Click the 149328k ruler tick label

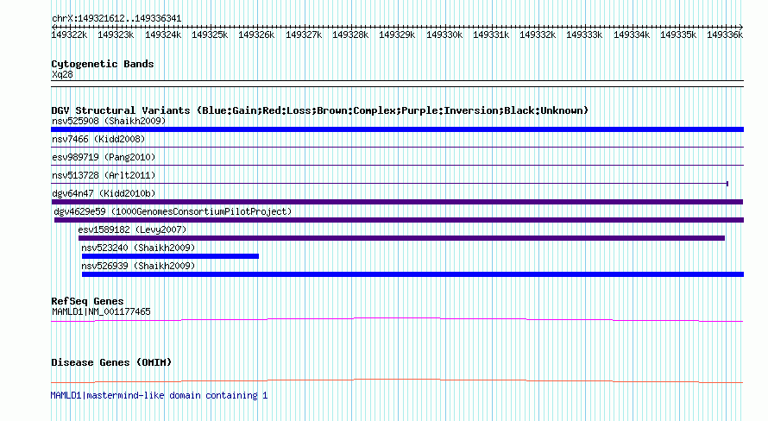[x=350, y=35]
